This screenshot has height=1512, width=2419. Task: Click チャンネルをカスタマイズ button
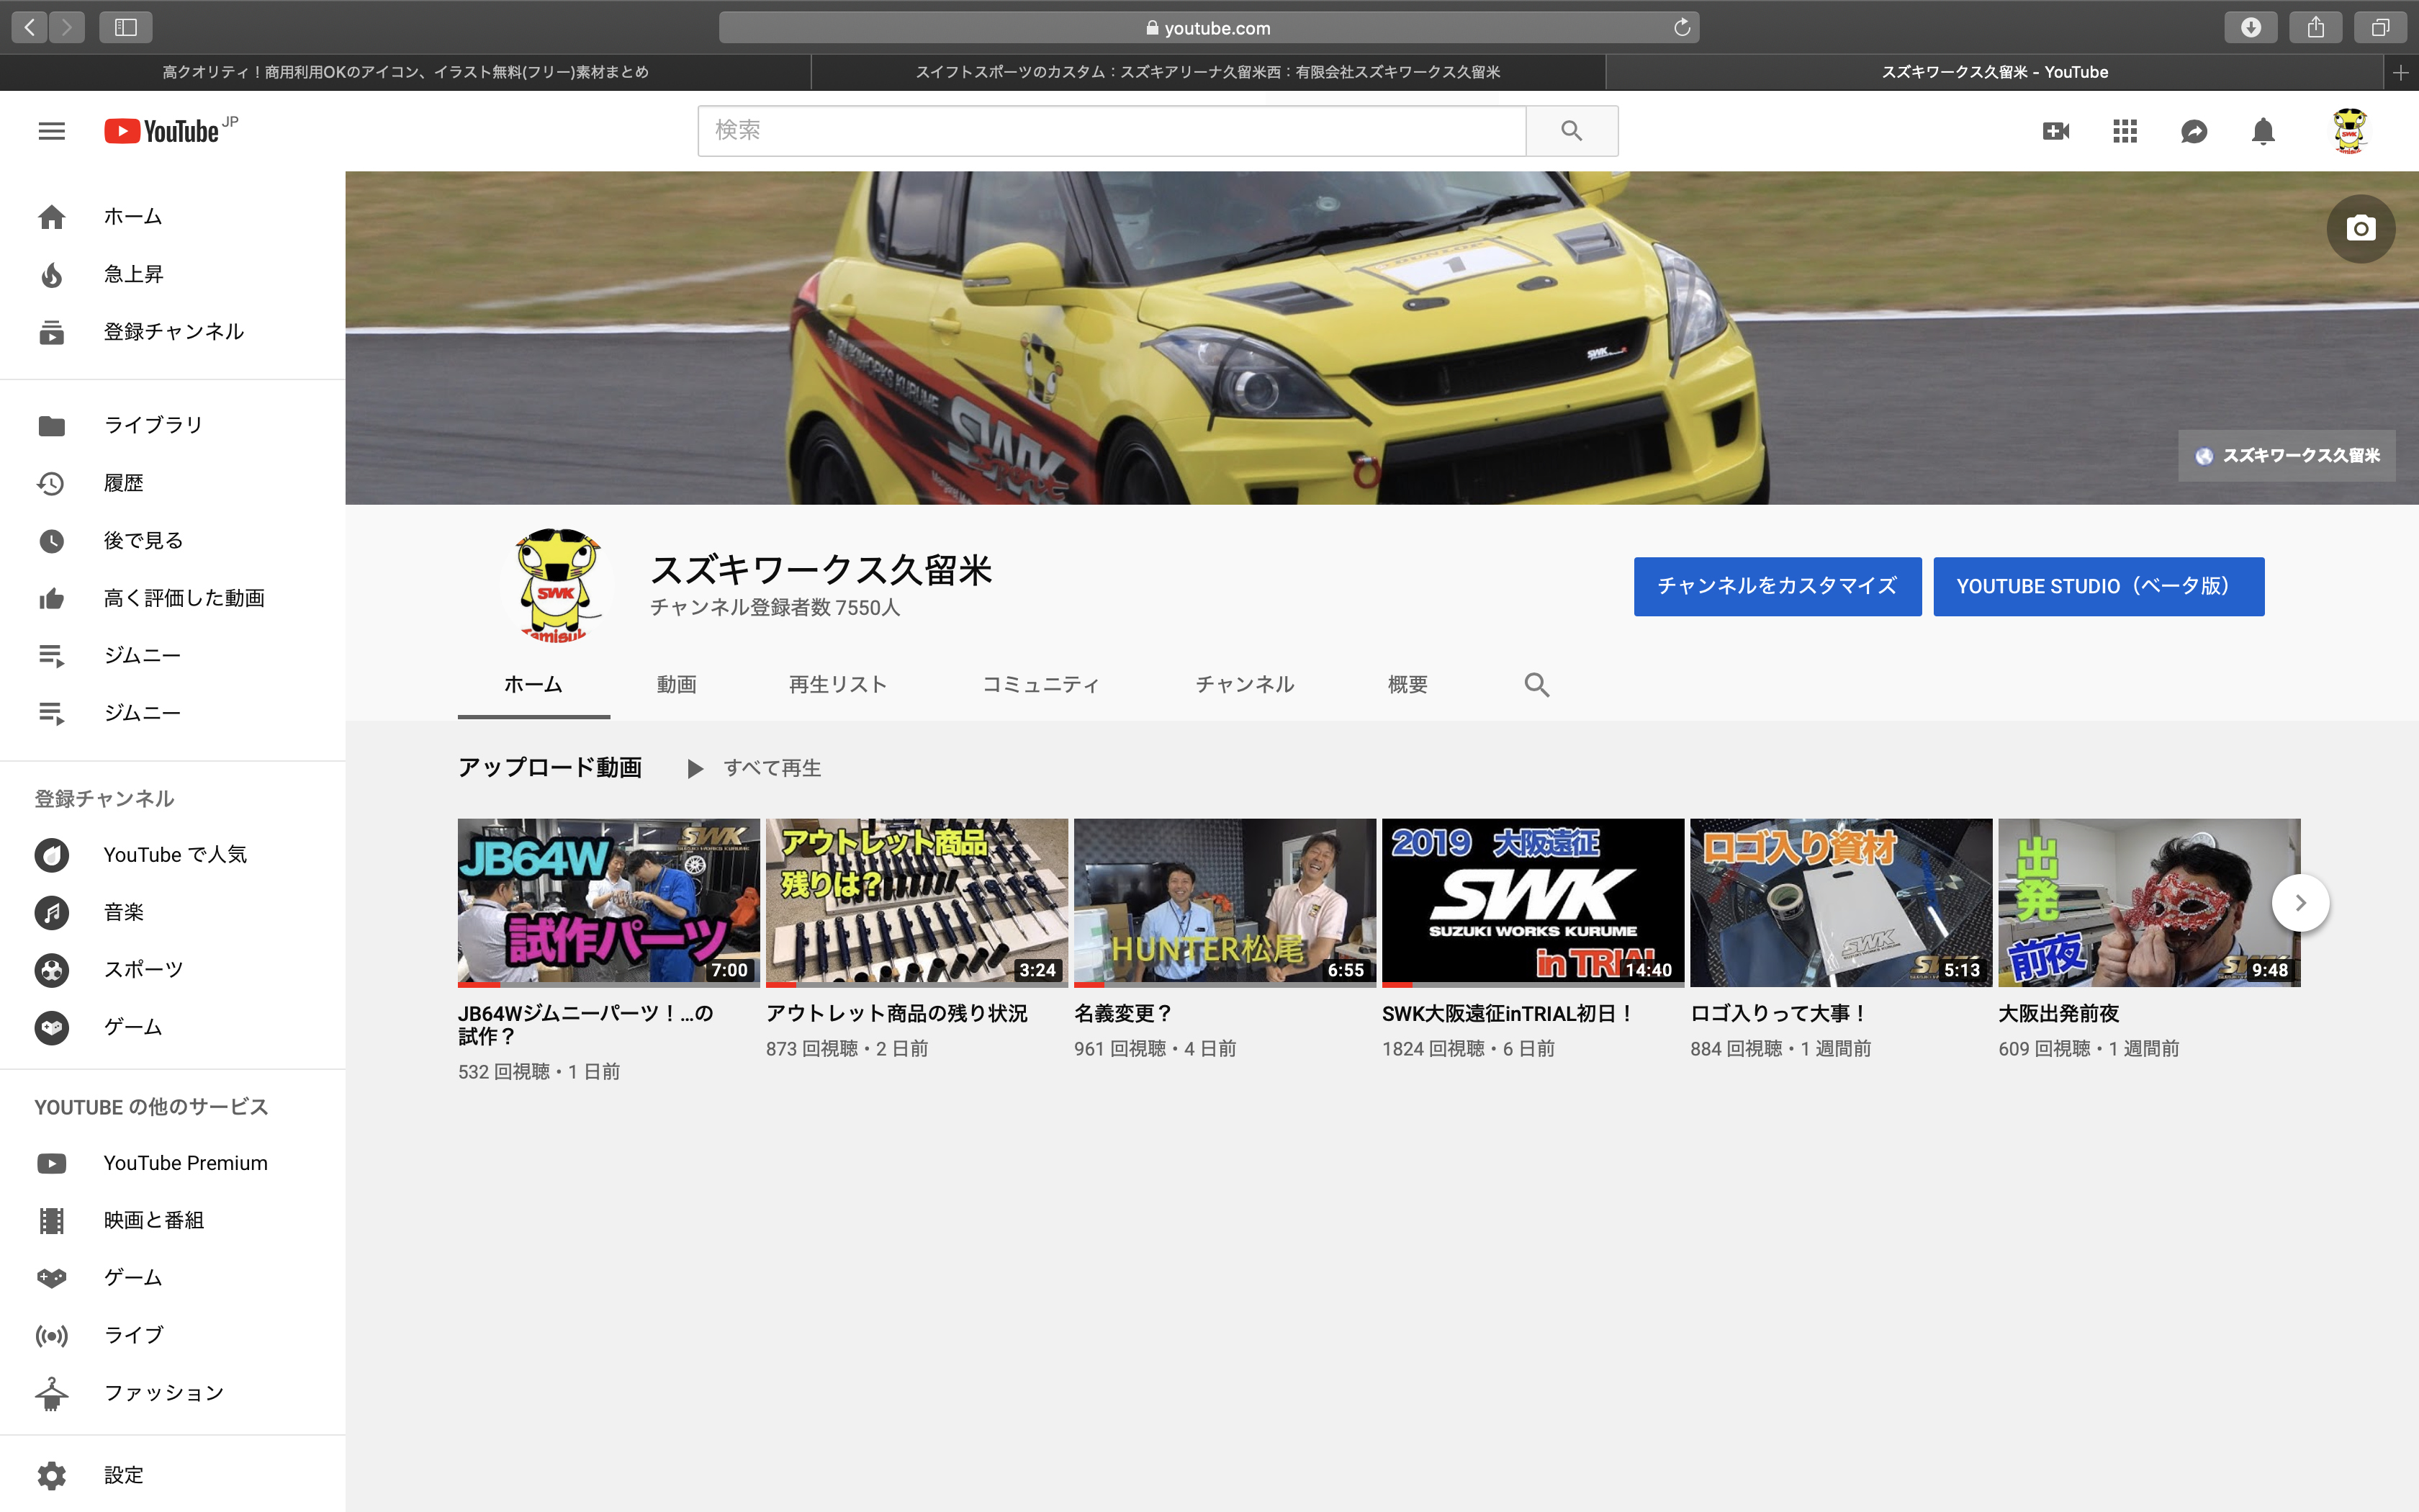click(1778, 586)
